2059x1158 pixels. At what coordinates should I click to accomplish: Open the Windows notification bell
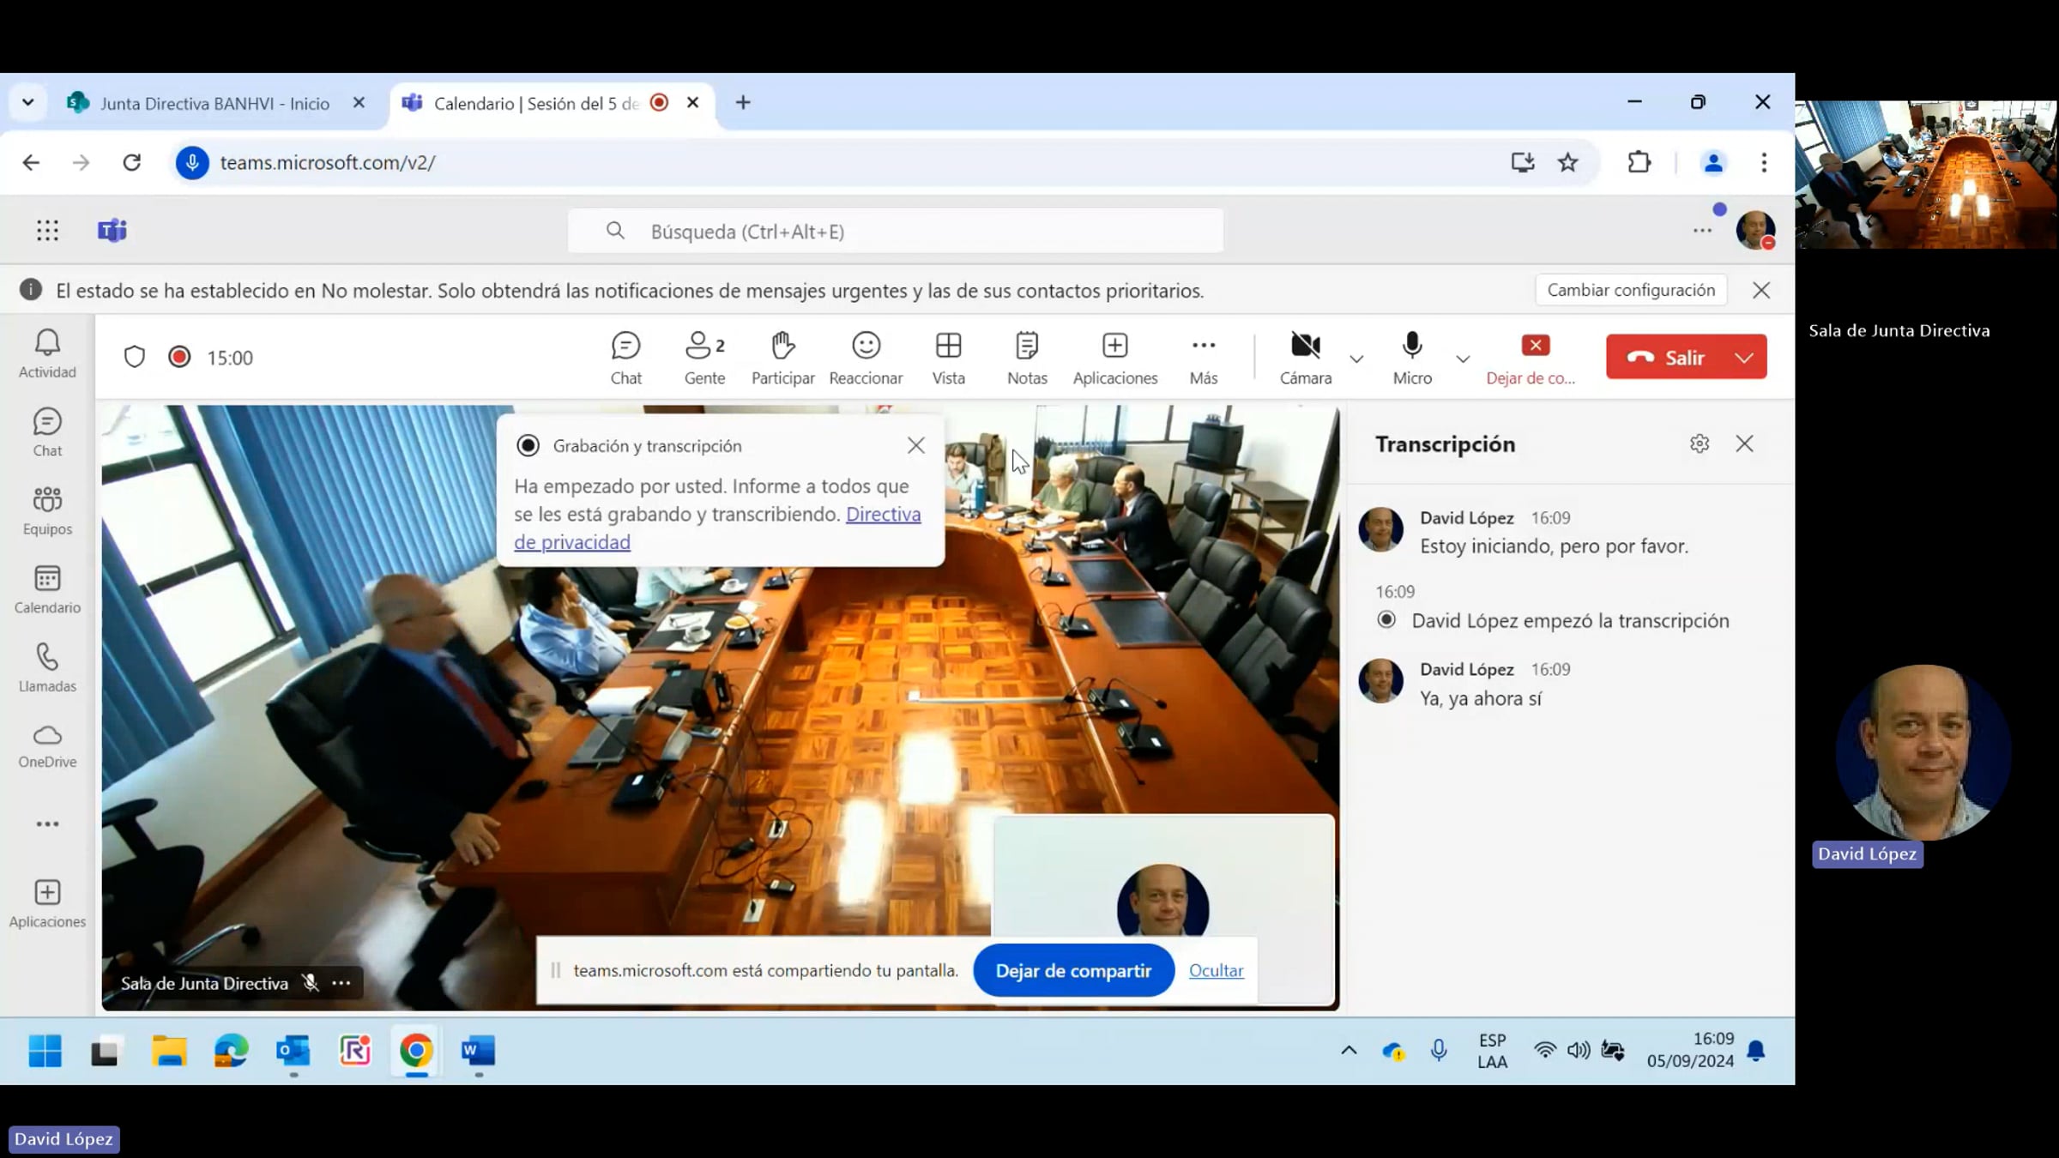(x=1756, y=1051)
